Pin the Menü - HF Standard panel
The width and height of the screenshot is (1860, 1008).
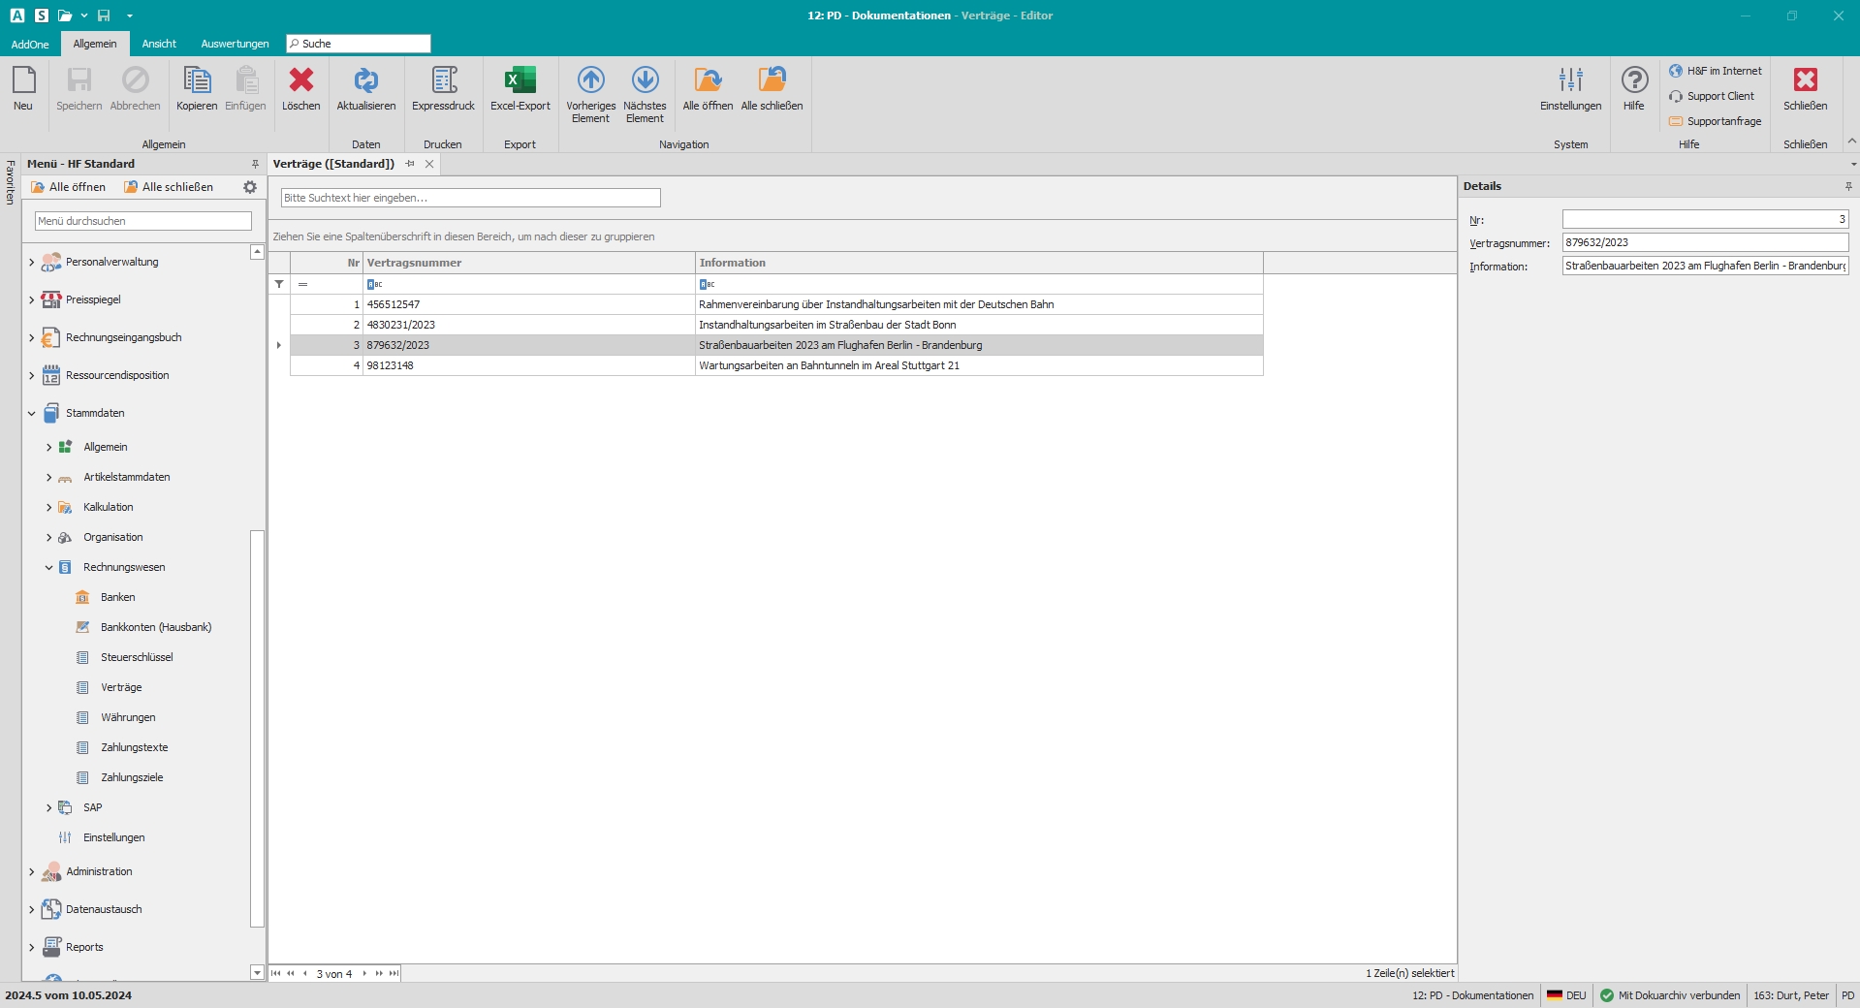tap(255, 165)
